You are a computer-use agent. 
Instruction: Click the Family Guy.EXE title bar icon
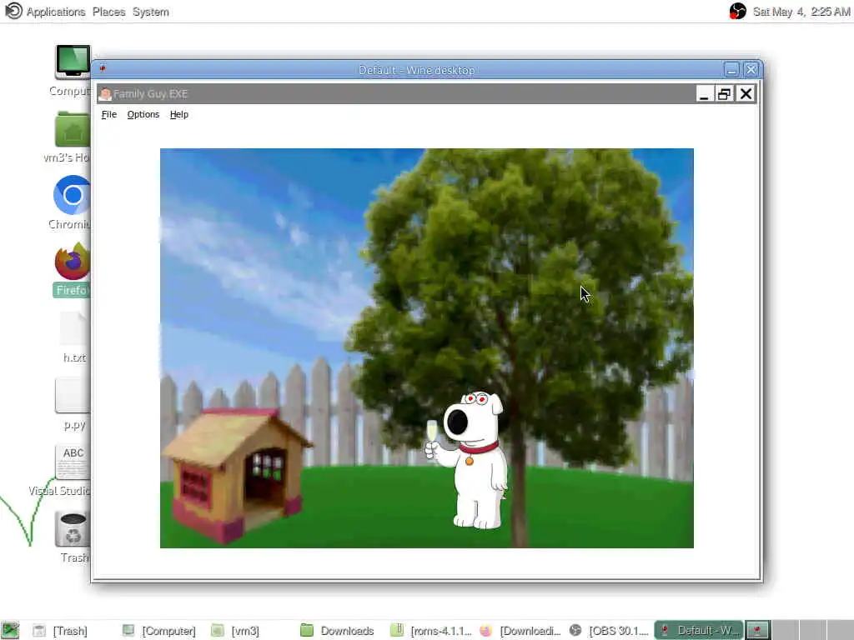point(105,93)
